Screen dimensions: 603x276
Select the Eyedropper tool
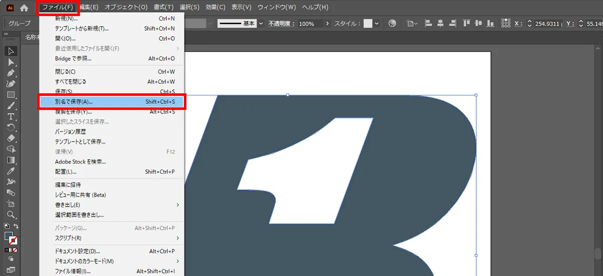point(11,171)
